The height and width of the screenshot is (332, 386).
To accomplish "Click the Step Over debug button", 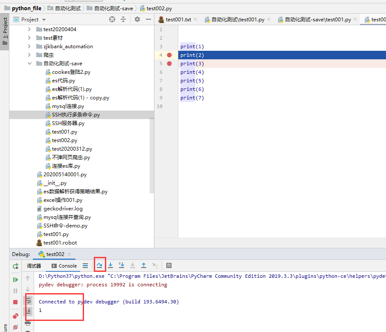I will [99, 265].
